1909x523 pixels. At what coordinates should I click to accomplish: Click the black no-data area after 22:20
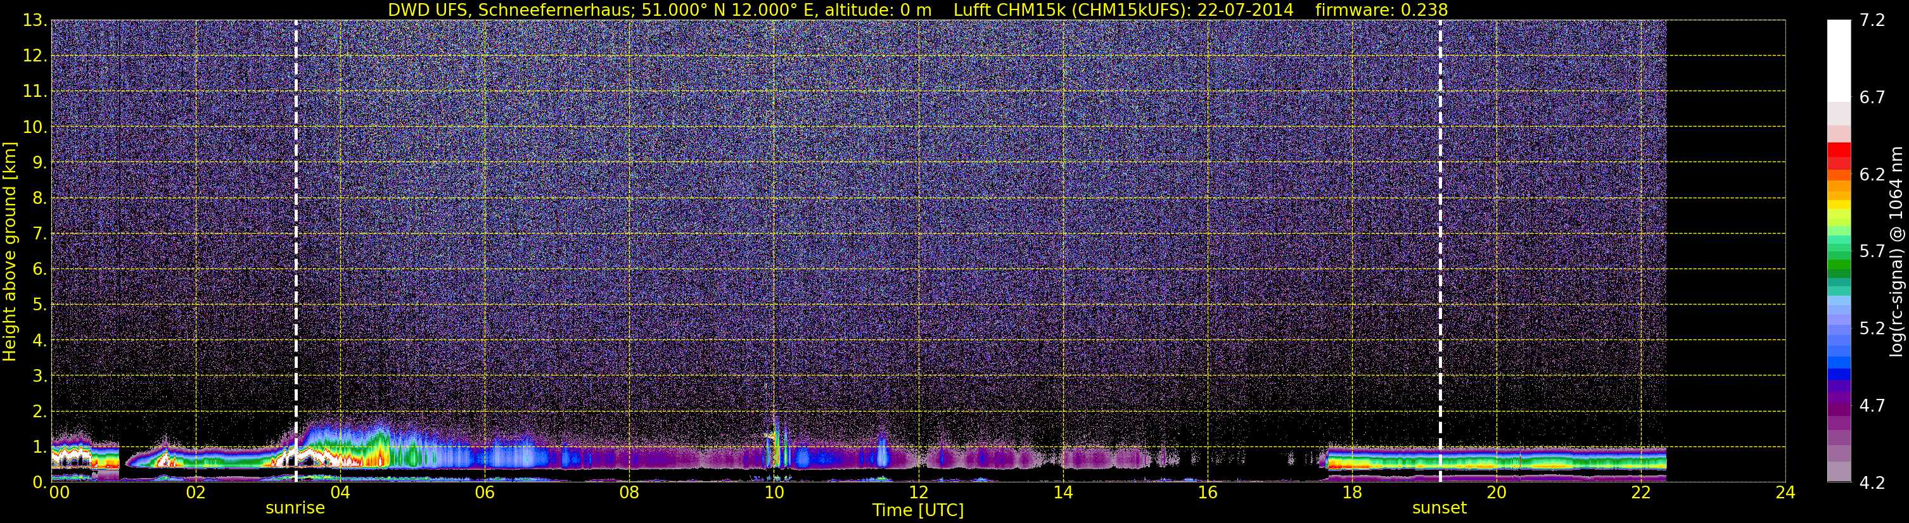pos(1726,252)
